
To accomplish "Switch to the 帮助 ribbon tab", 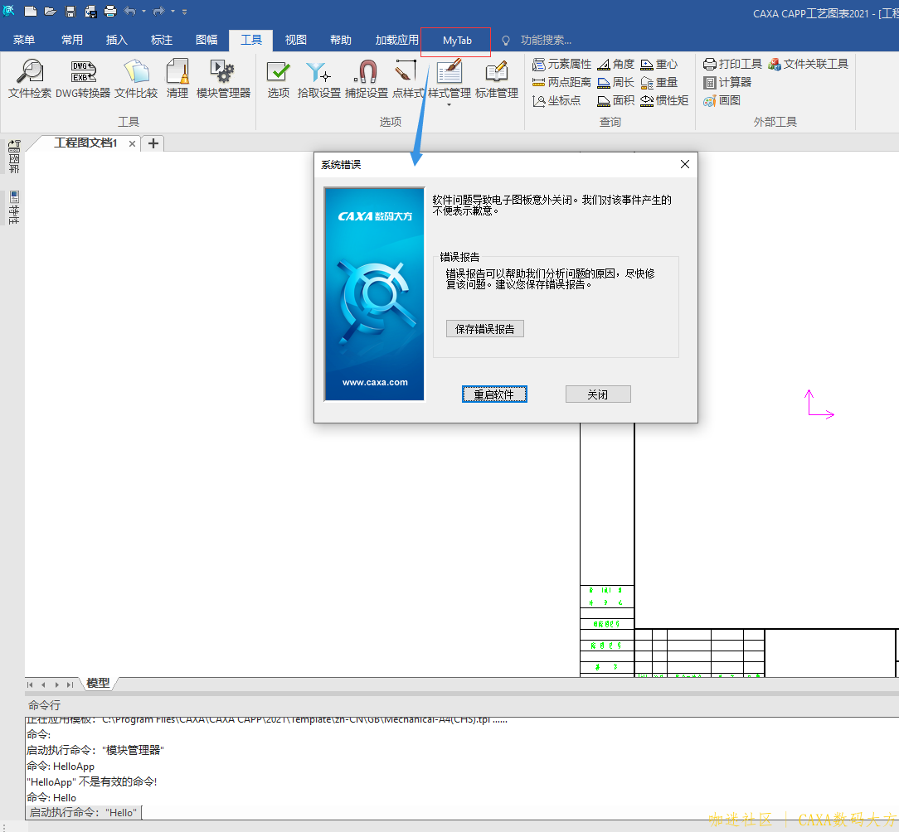I will pos(341,40).
